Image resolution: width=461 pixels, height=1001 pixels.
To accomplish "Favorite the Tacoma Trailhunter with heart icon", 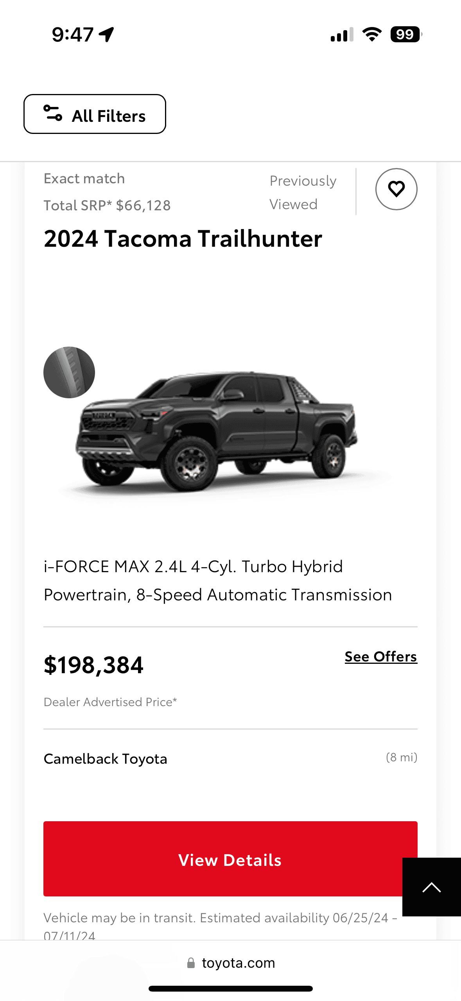I will pos(396,189).
